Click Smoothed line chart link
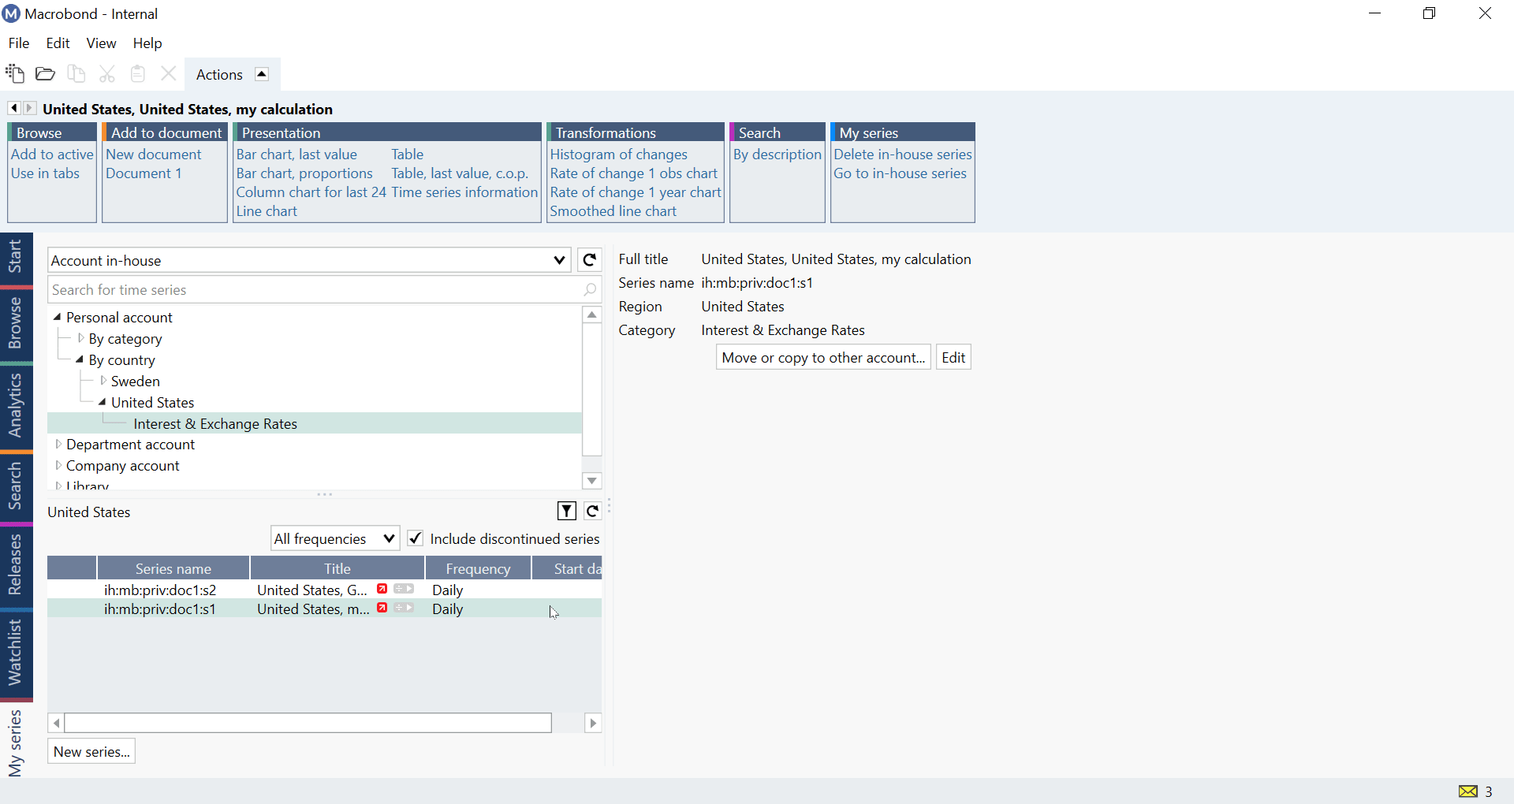This screenshot has height=804, width=1514. 613,211
